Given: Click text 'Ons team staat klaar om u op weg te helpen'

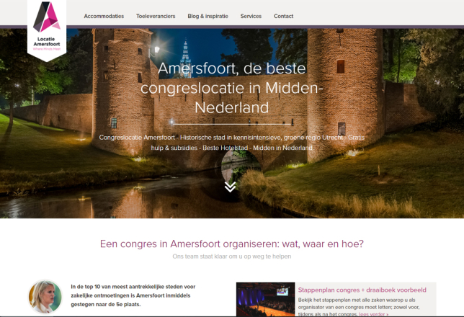Looking at the screenshot, I should 232,256.
